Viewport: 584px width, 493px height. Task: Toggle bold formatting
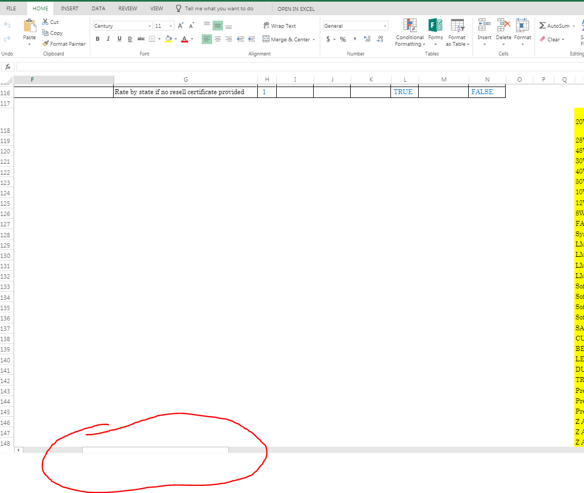pyautogui.click(x=97, y=39)
